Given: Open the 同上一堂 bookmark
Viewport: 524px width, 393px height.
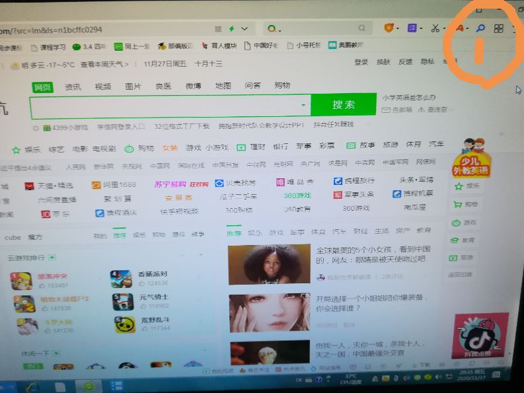Looking at the screenshot, I should tap(131, 46).
